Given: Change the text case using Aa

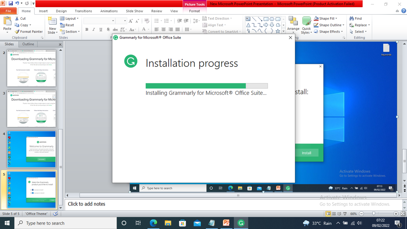Looking at the screenshot, I should (132, 29).
